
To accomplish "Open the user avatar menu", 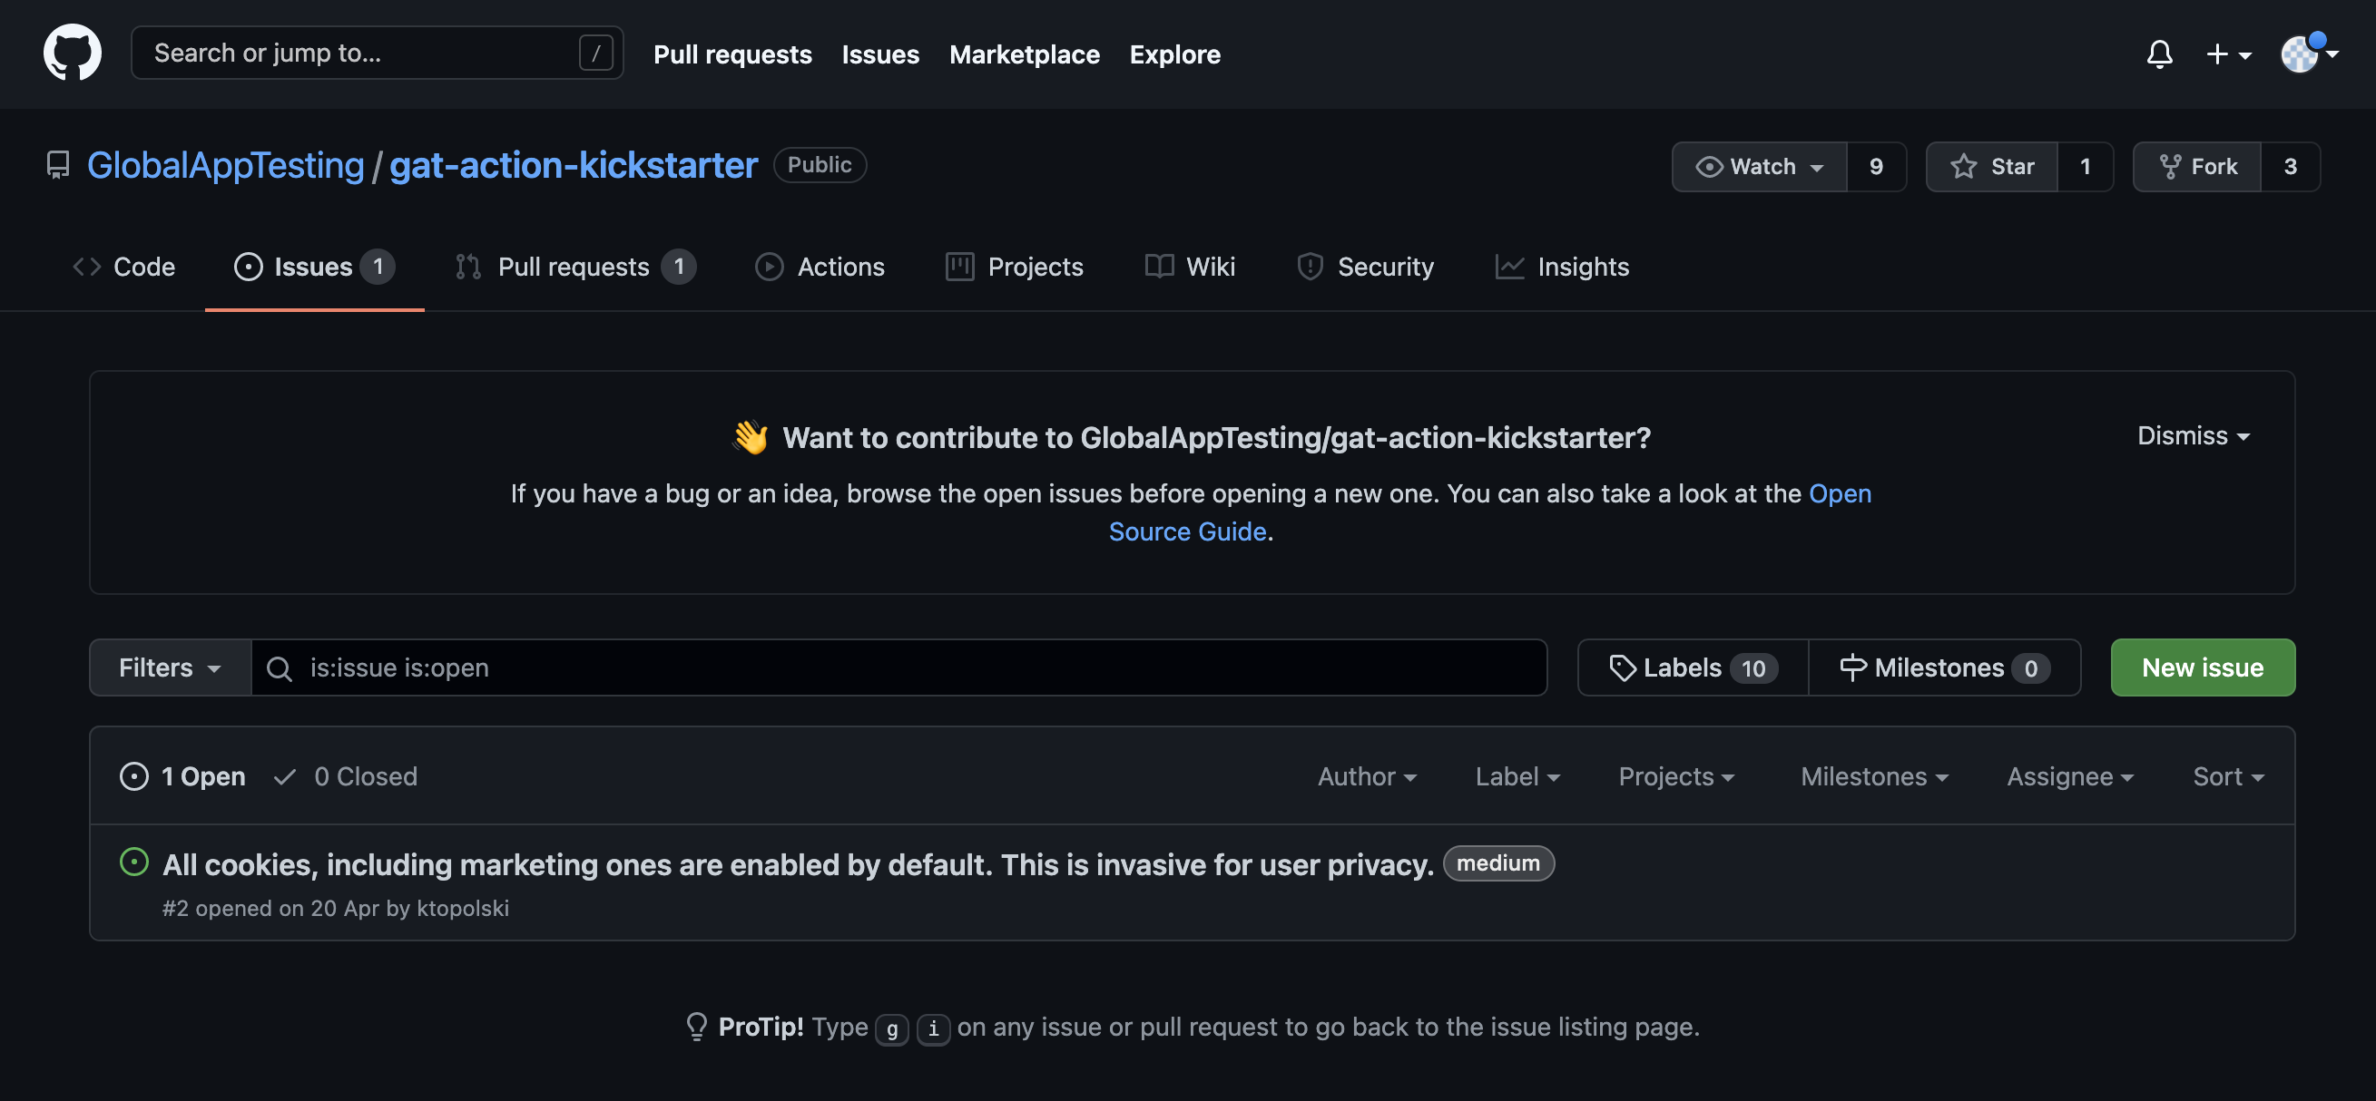I will pos(2307,54).
